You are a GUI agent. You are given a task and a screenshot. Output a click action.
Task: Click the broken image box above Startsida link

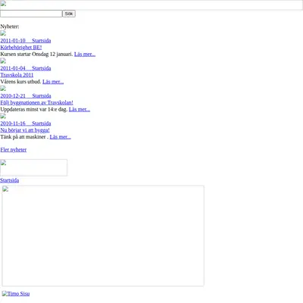click(33, 167)
